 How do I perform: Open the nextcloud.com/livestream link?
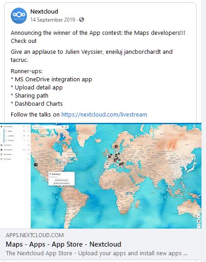pos(104,114)
